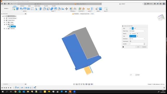Select the Extrude tool
167x94 pixels.
(x=17, y=9)
